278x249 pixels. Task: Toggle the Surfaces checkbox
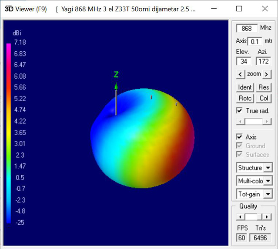tap(239, 154)
